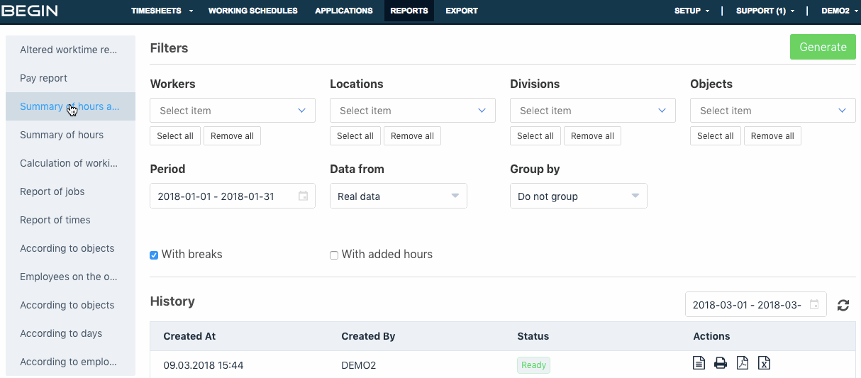Open the Working Schedules menu
This screenshot has height=378, width=861.
[252, 11]
